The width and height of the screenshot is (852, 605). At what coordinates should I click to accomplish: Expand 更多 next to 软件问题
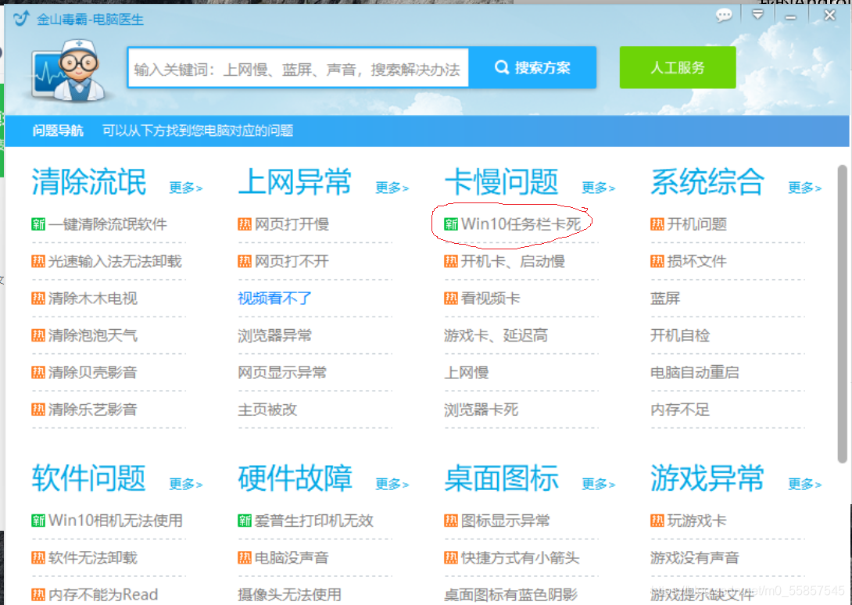186,484
